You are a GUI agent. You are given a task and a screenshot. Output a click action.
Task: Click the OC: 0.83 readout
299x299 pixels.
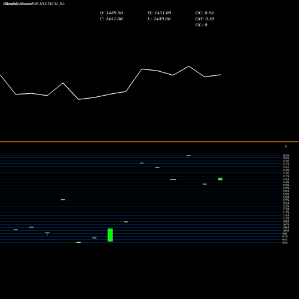click(205, 13)
